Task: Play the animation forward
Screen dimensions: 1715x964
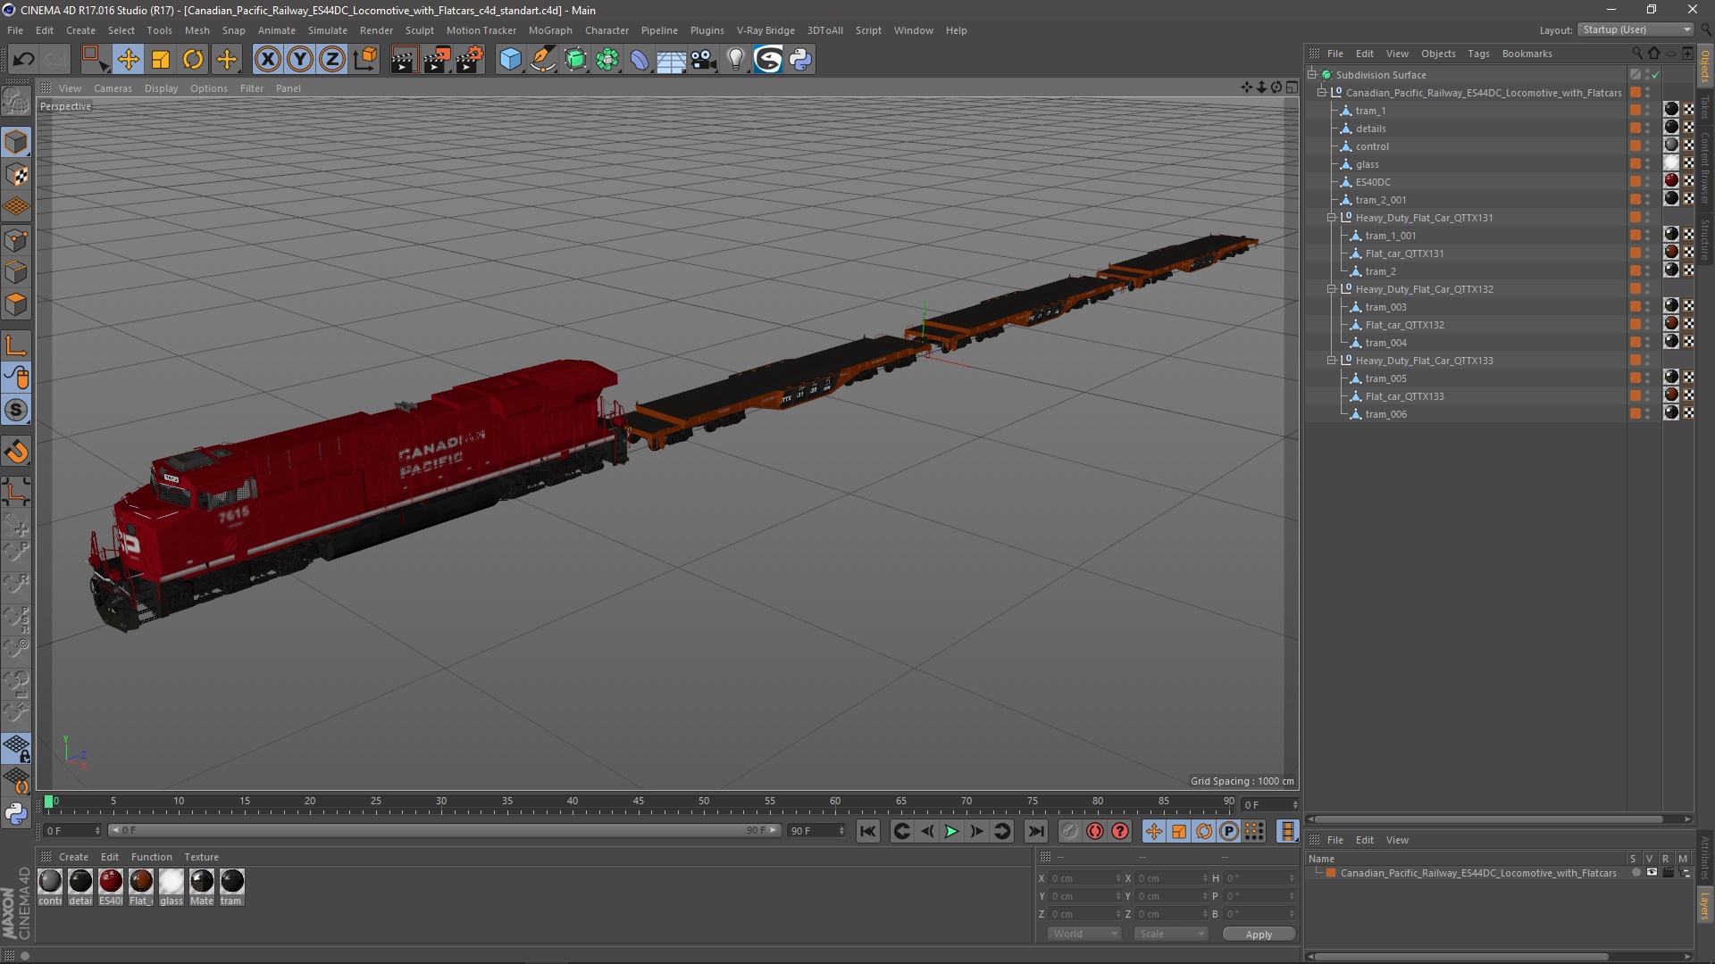Action: [951, 831]
